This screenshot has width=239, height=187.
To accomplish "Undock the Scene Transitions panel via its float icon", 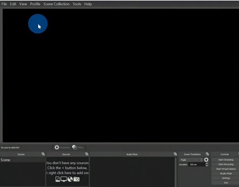I will (207, 154).
